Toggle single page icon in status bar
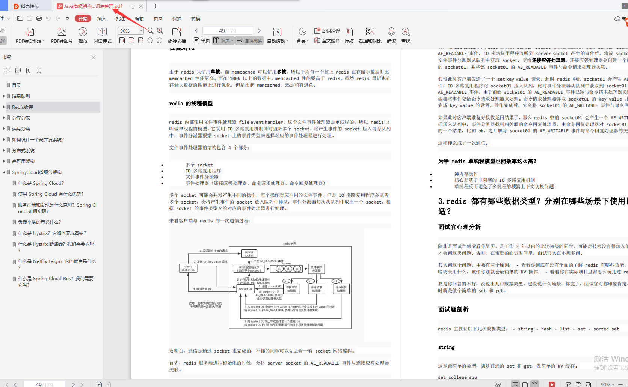This screenshot has height=387, width=628. point(525,384)
